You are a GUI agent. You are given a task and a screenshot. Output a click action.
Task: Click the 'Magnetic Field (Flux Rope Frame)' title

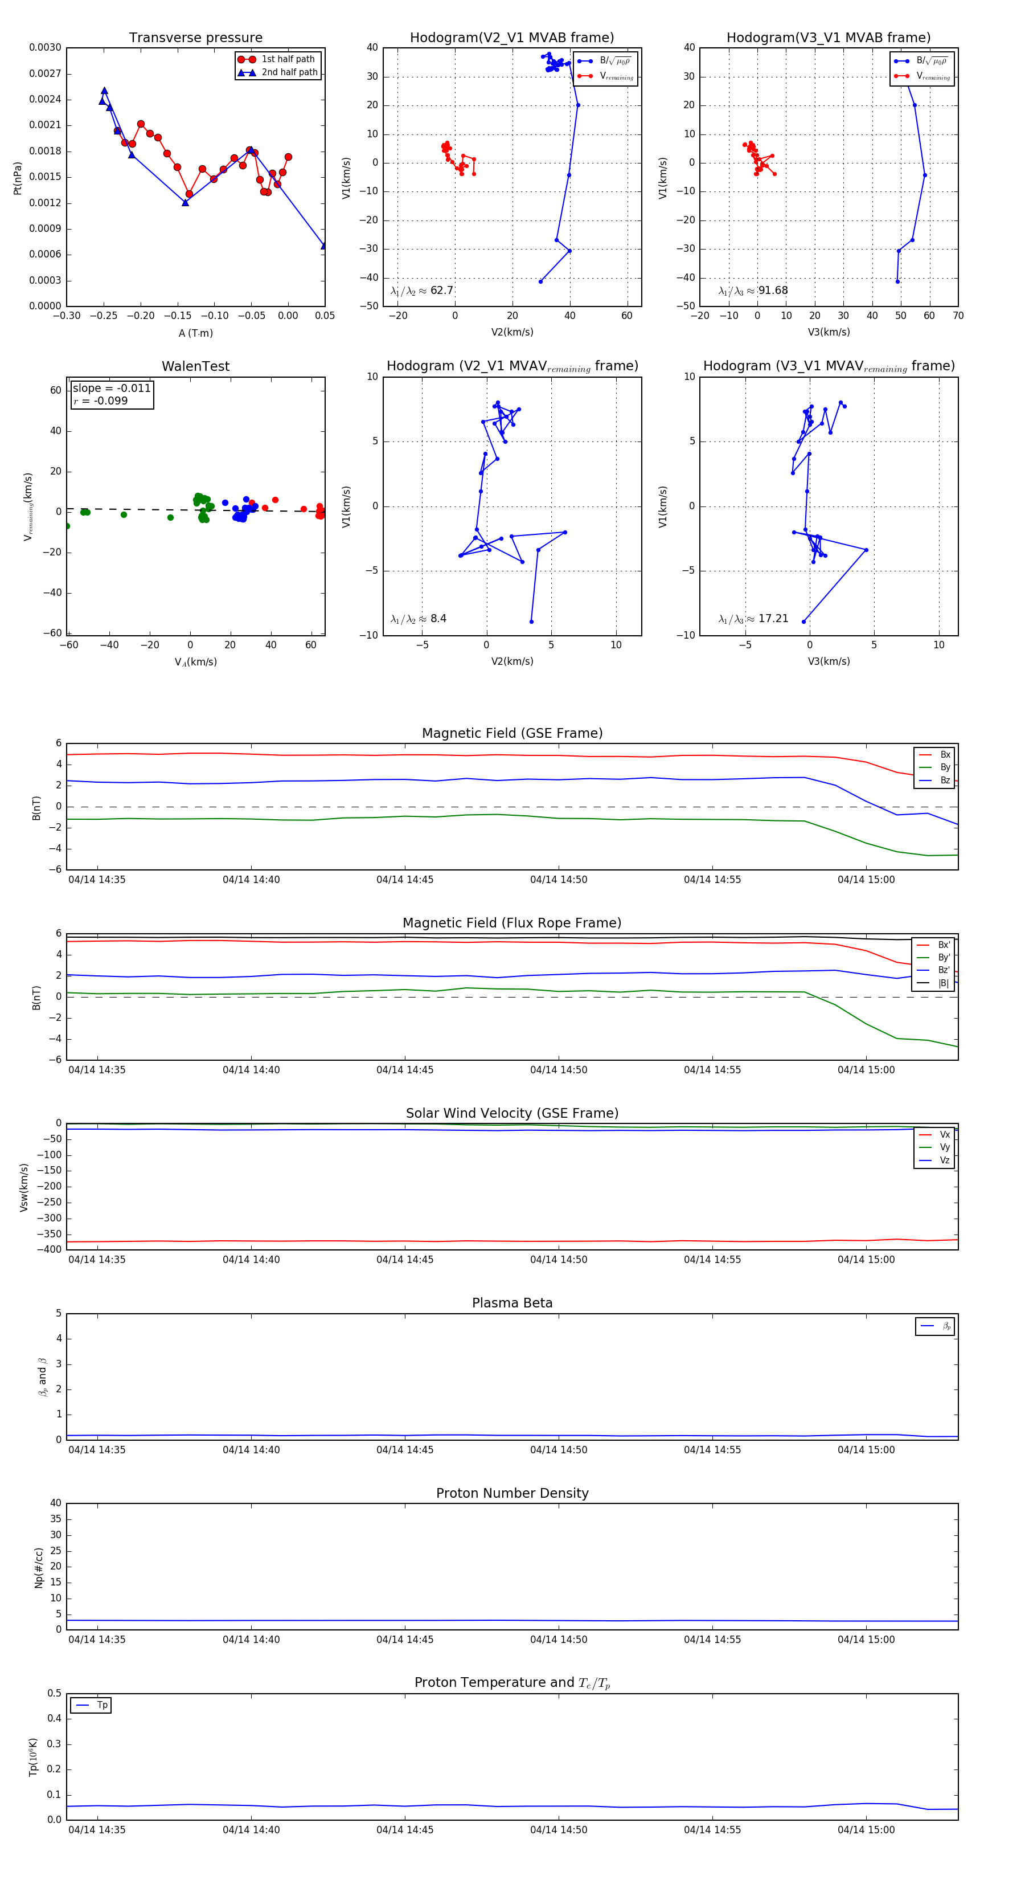click(x=512, y=923)
